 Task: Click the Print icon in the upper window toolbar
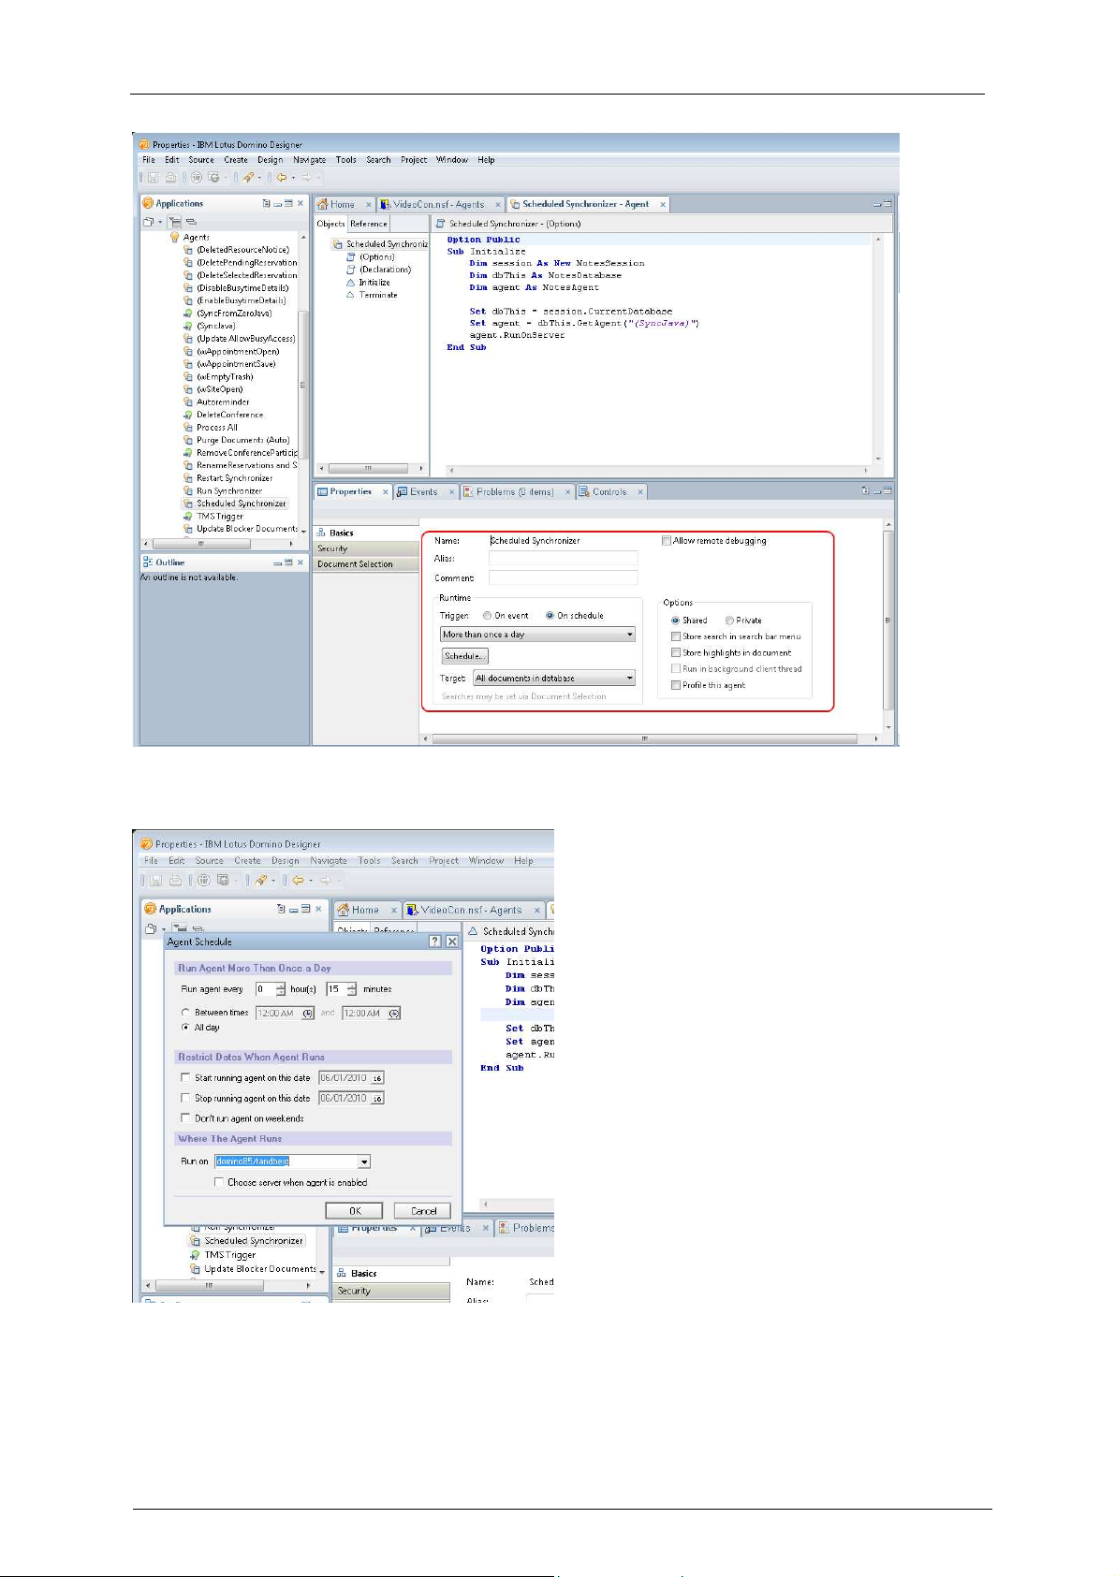[170, 177]
